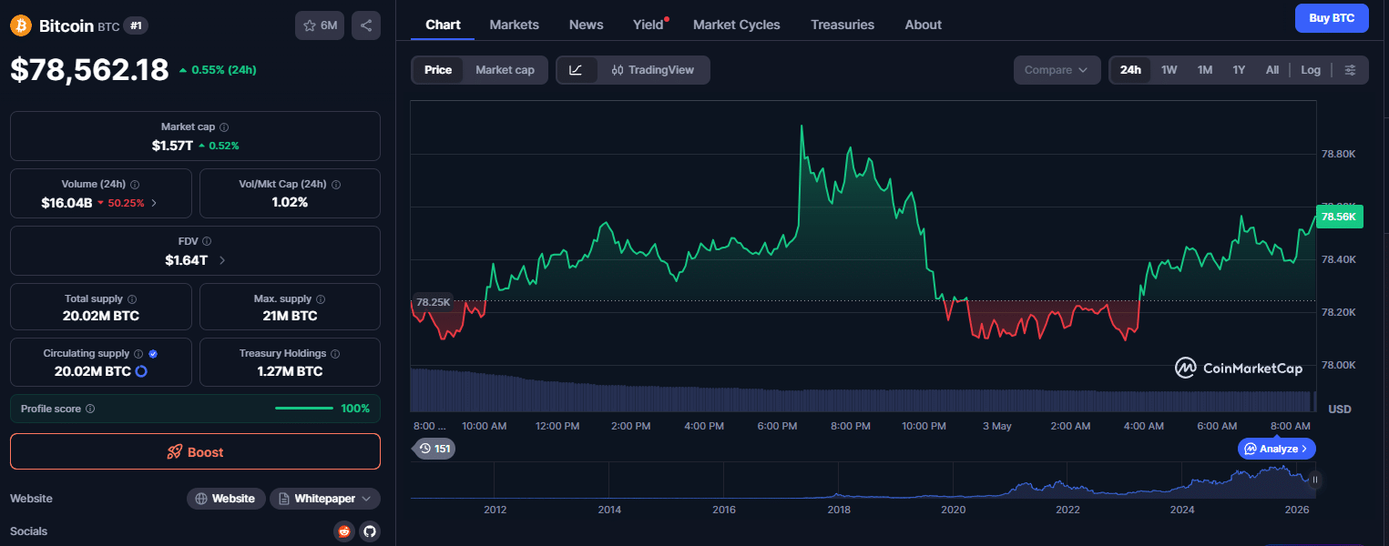Click the historical range selector mini chart

coord(862,480)
